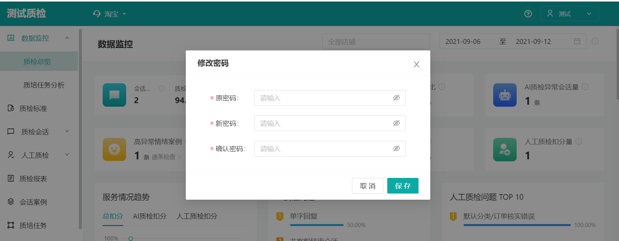
Task: Open 质检标准 in the sidebar
Action: [33, 108]
